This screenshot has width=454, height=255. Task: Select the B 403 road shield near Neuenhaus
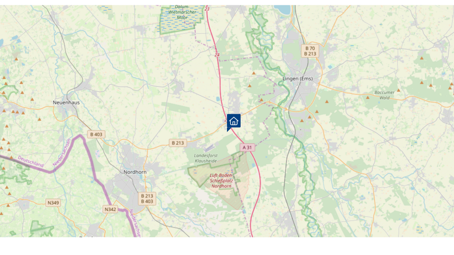point(96,134)
